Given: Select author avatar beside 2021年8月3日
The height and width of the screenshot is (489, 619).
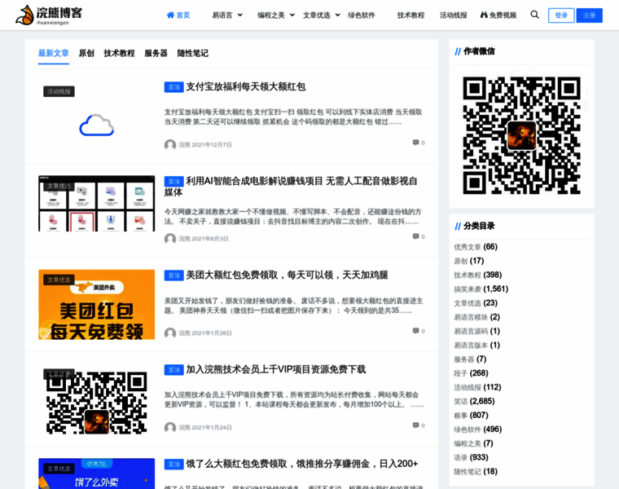Looking at the screenshot, I should (x=170, y=239).
